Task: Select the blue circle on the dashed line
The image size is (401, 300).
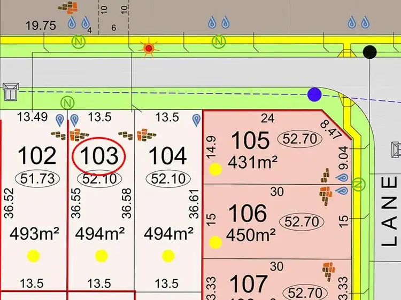Action: 314,95
